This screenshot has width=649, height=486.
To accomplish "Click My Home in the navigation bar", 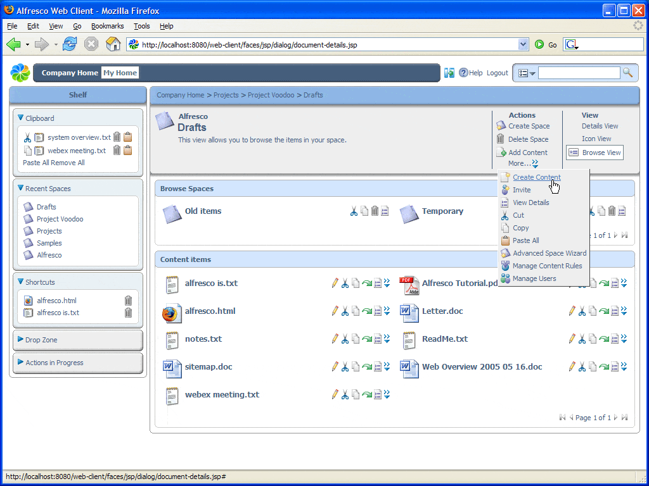I will pyautogui.click(x=120, y=73).
